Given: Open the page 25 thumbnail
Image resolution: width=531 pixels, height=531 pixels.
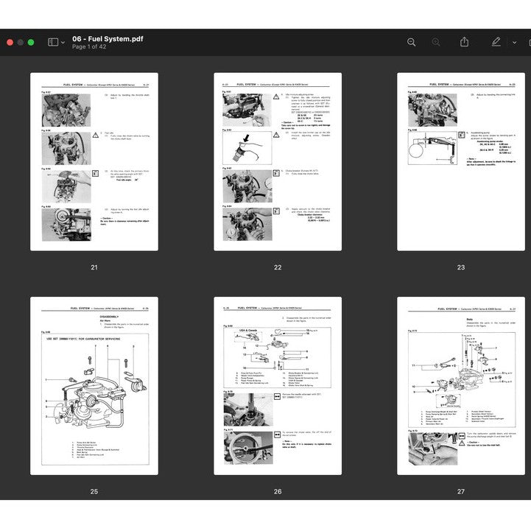Looking at the screenshot, I should click(x=94, y=386).
